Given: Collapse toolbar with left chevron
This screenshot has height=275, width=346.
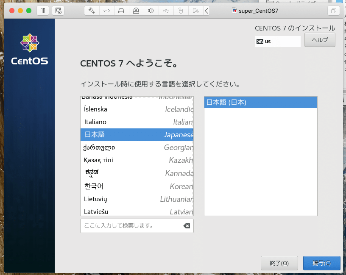Looking at the screenshot, I should point(206,11).
